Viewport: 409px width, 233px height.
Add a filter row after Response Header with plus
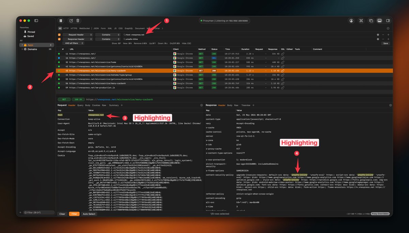(388, 39)
